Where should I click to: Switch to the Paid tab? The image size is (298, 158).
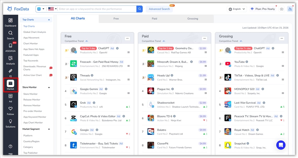(154, 19)
